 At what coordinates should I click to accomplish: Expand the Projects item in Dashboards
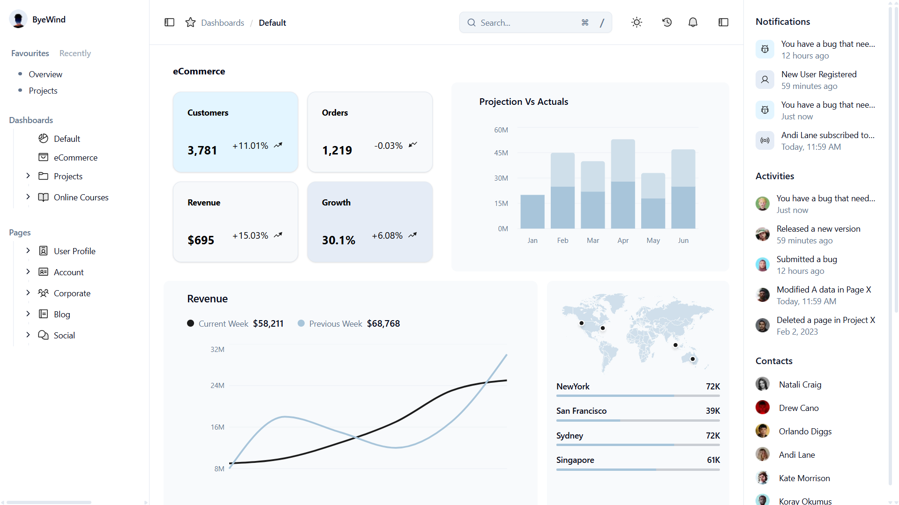[x=28, y=176]
